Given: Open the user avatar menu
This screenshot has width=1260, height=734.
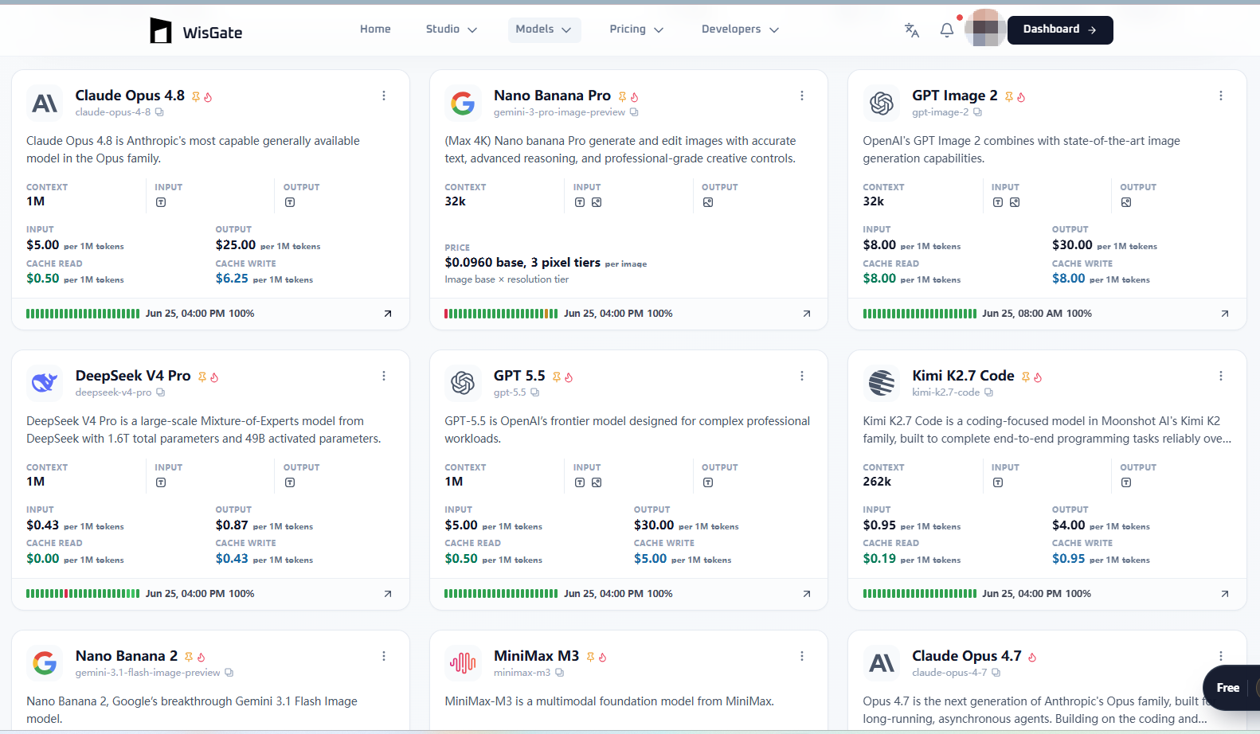Looking at the screenshot, I should (x=985, y=29).
